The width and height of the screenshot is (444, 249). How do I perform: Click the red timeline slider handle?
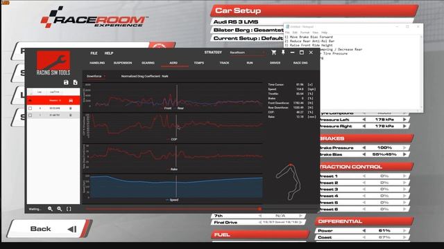pyautogui.click(x=259, y=209)
